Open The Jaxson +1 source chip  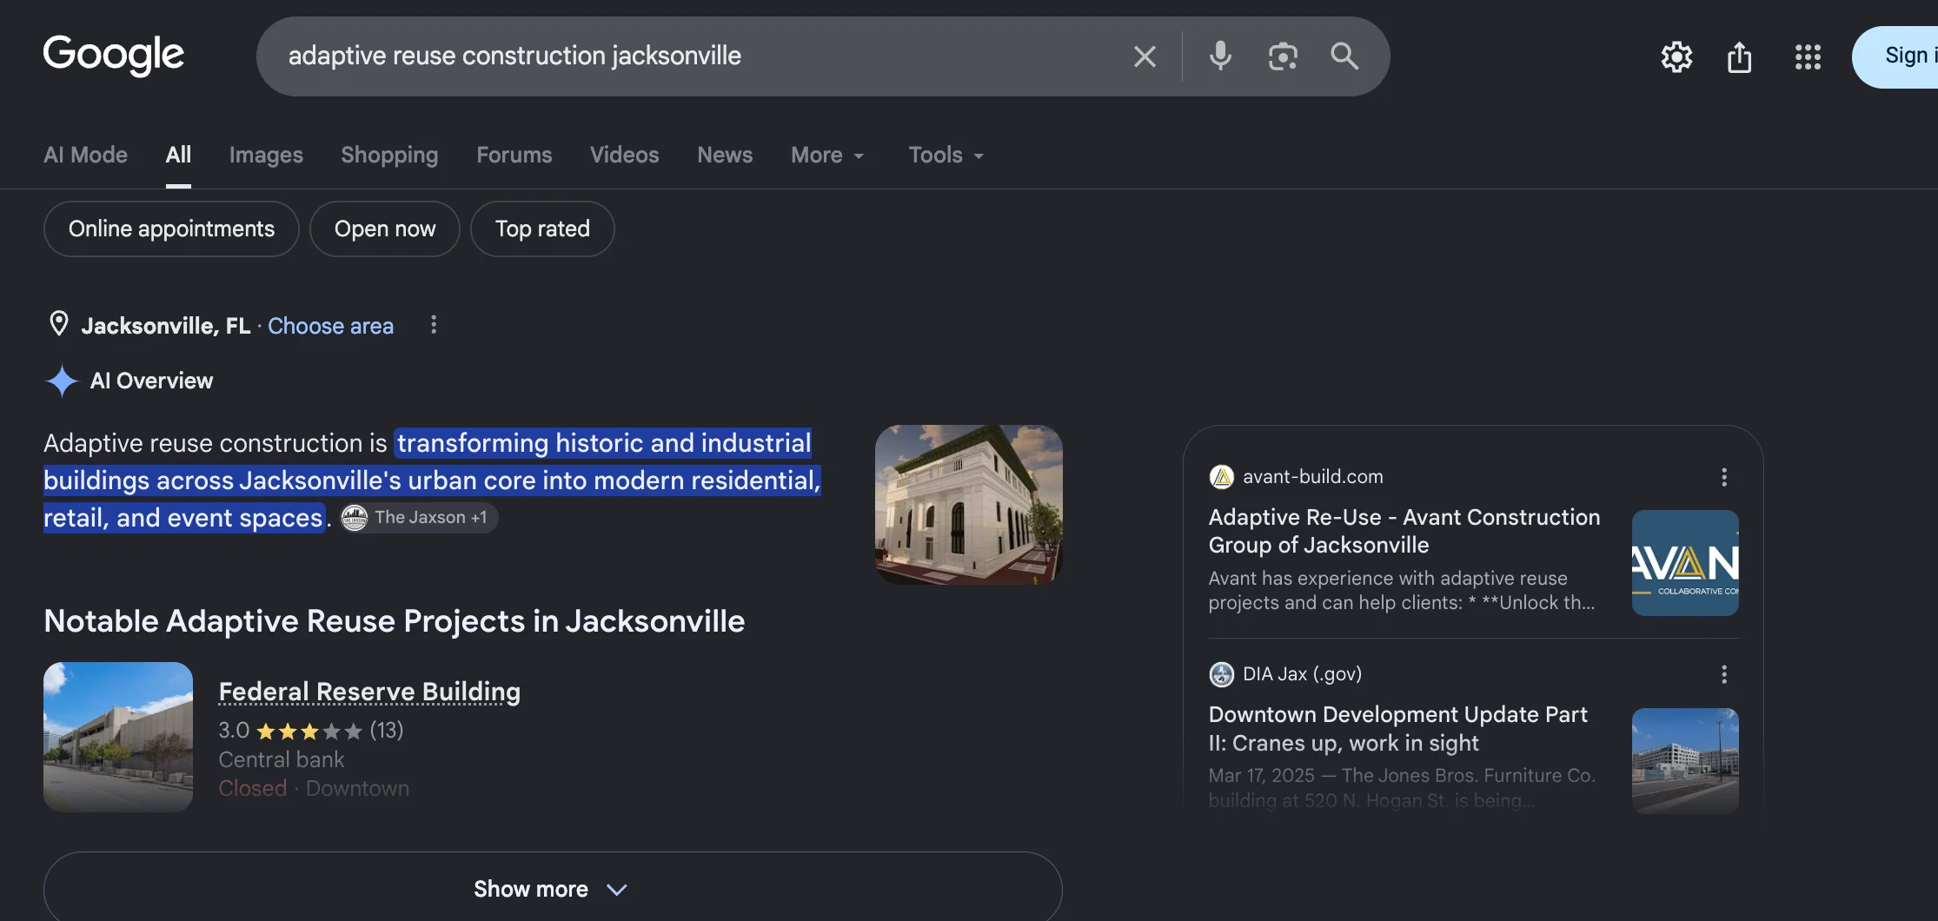tap(418, 518)
